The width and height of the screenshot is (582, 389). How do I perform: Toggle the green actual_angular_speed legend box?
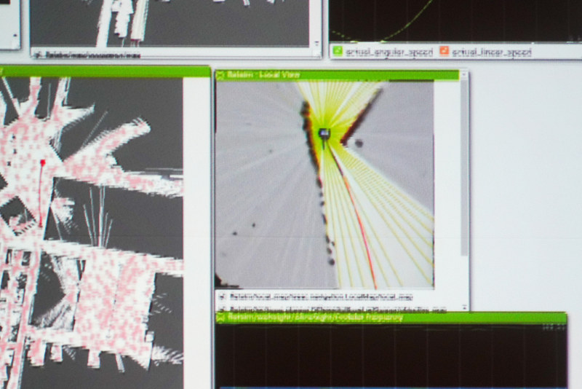click(338, 51)
